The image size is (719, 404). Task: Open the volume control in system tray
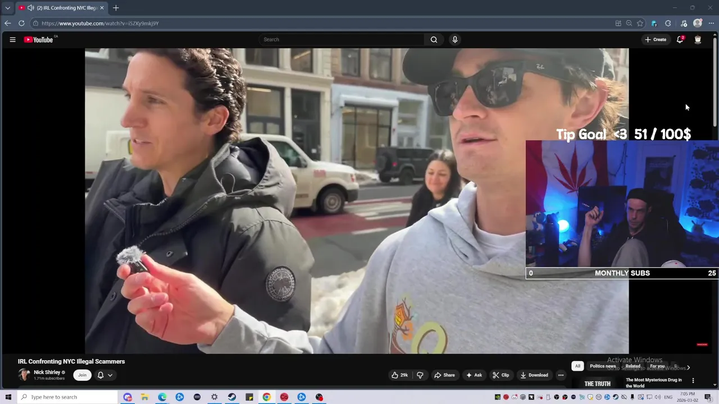657,397
